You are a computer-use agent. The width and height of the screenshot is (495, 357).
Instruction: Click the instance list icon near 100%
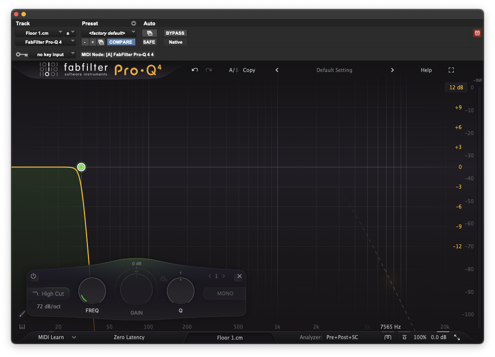405,338
